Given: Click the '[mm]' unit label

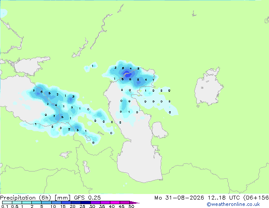Looking at the screenshot, I should 62,198.
